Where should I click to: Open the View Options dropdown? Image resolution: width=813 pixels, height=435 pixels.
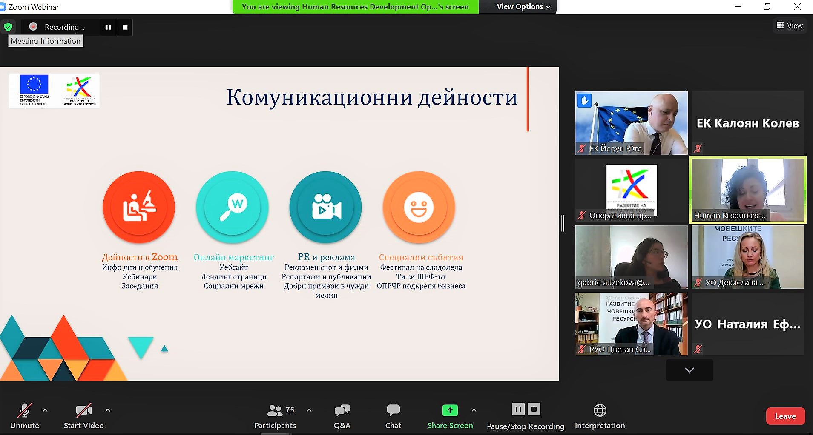[523, 6]
